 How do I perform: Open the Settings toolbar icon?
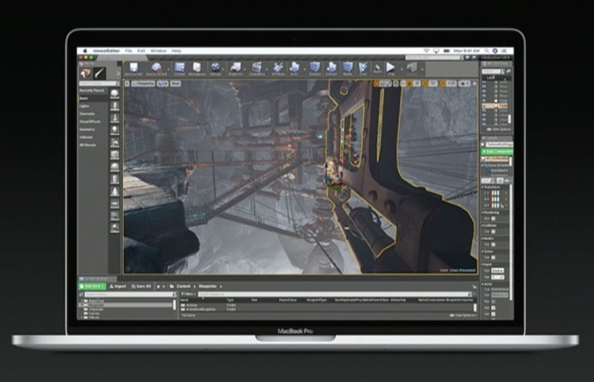(215, 69)
